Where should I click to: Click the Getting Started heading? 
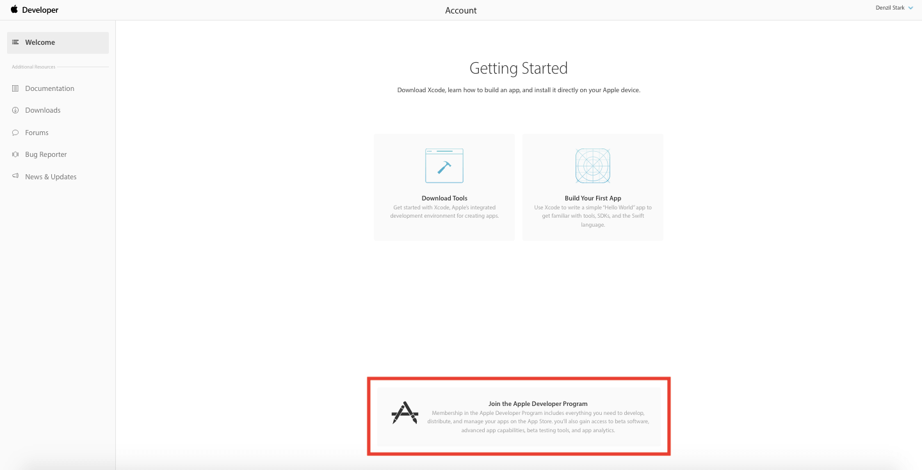click(519, 69)
